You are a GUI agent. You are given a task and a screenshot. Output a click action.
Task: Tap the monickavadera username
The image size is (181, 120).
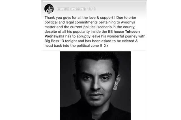(72, 9)
